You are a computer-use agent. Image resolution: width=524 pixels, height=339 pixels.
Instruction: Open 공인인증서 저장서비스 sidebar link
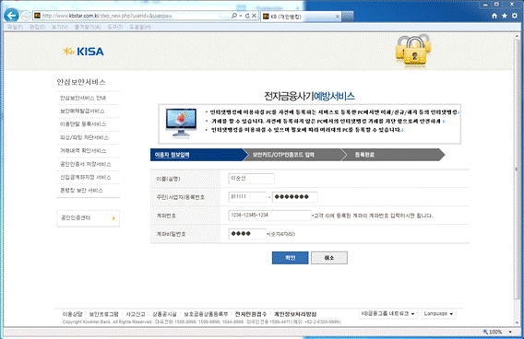[x=85, y=164]
